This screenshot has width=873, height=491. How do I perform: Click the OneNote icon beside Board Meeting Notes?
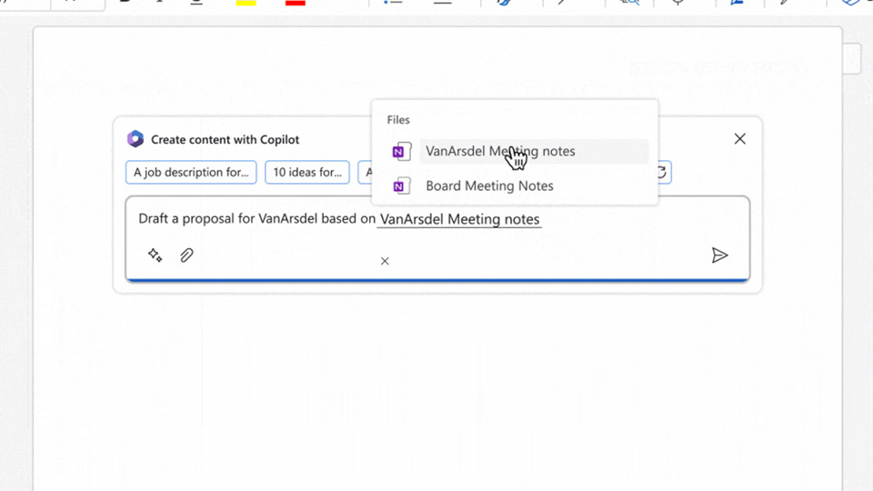[x=400, y=186]
